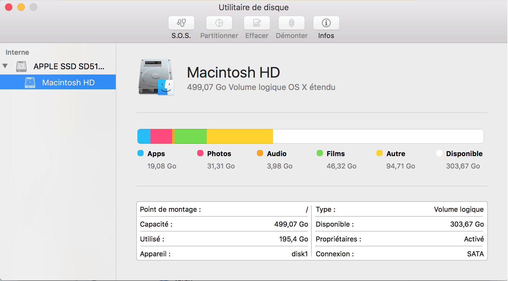Screen dimensions: 508x281
Task: Click the 31,31 Go Photos value
Action: tap(221, 166)
